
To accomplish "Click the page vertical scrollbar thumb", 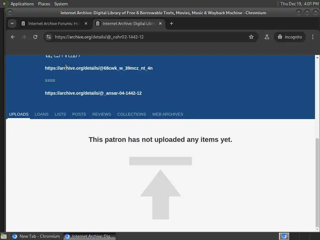I will (317, 182).
